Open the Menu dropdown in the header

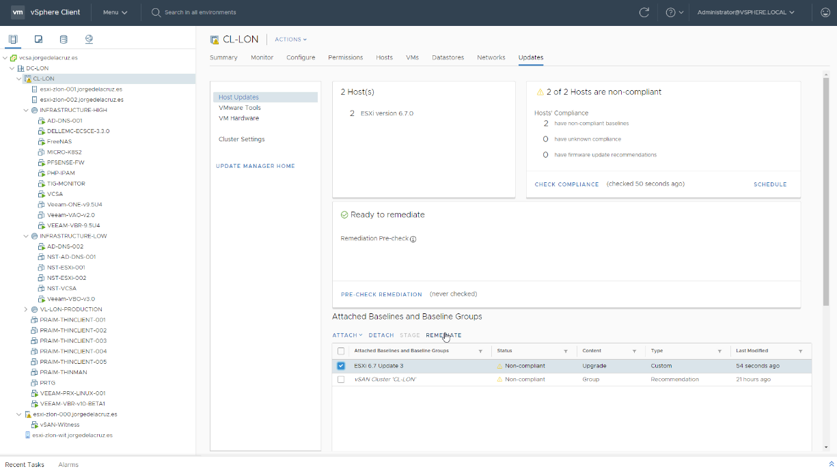(115, 12)
